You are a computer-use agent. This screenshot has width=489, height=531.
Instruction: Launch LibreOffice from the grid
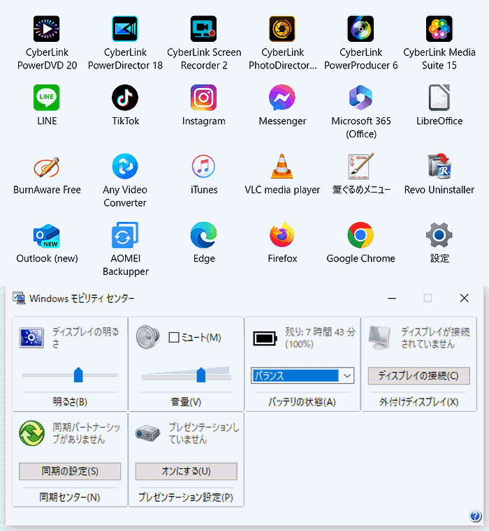tap(439, 98)
